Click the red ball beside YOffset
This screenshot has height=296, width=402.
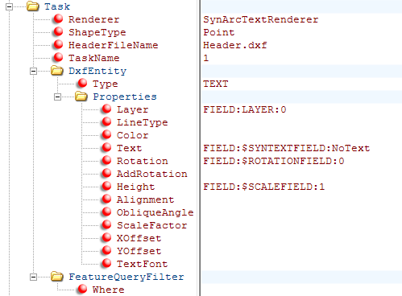coord(106,251)
